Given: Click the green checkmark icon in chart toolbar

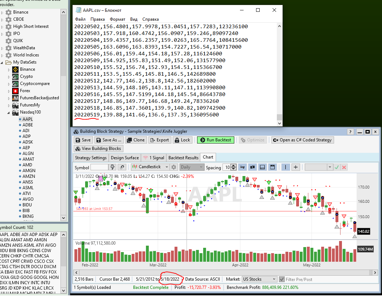Looking at the screenshot, I should click(337, 167).
